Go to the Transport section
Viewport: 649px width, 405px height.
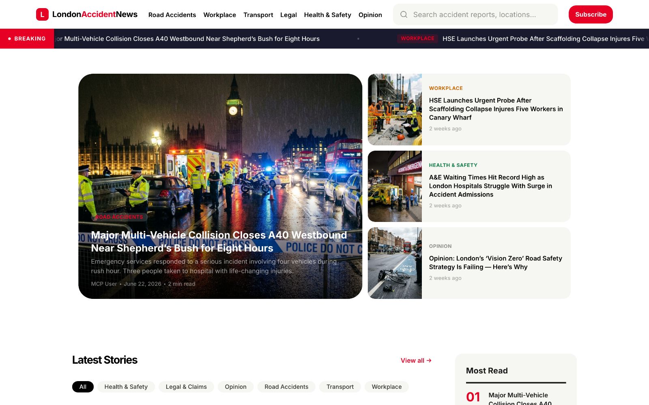pos(258,15)
